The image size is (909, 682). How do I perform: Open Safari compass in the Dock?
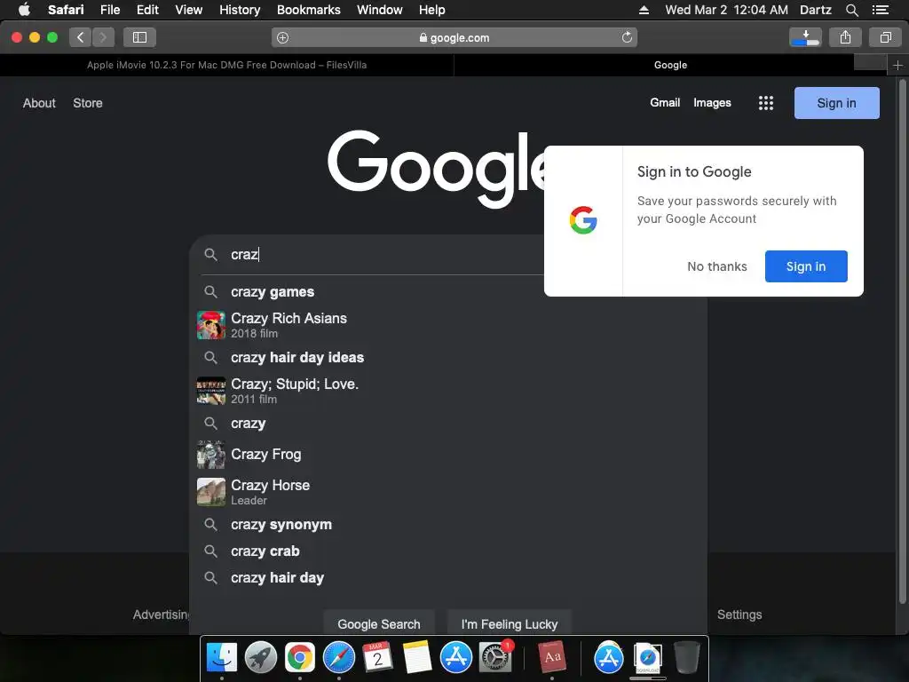click(338, 657)
